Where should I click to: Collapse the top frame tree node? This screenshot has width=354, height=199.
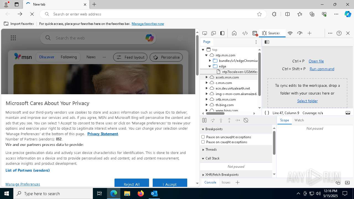[x=203, y=50]
